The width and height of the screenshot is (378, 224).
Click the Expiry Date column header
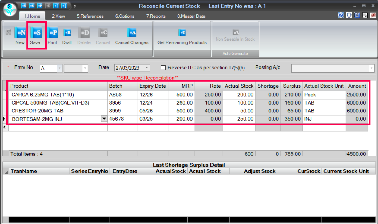click(x=152, y=86)
